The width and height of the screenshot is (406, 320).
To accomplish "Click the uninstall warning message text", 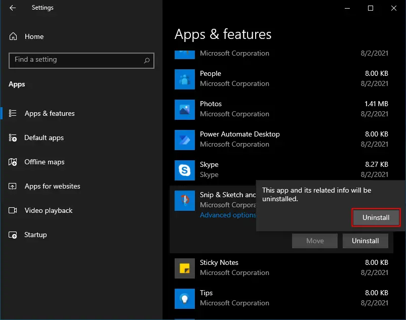I will point(316,195).
